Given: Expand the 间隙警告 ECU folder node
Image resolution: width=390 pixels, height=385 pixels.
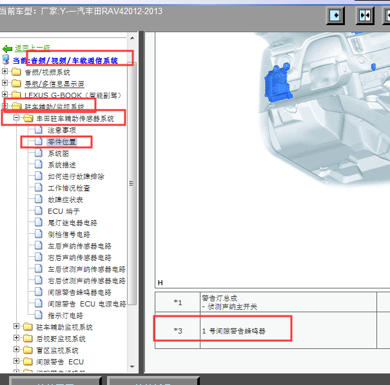Looking at the screenshot, I should coord(16,361).
